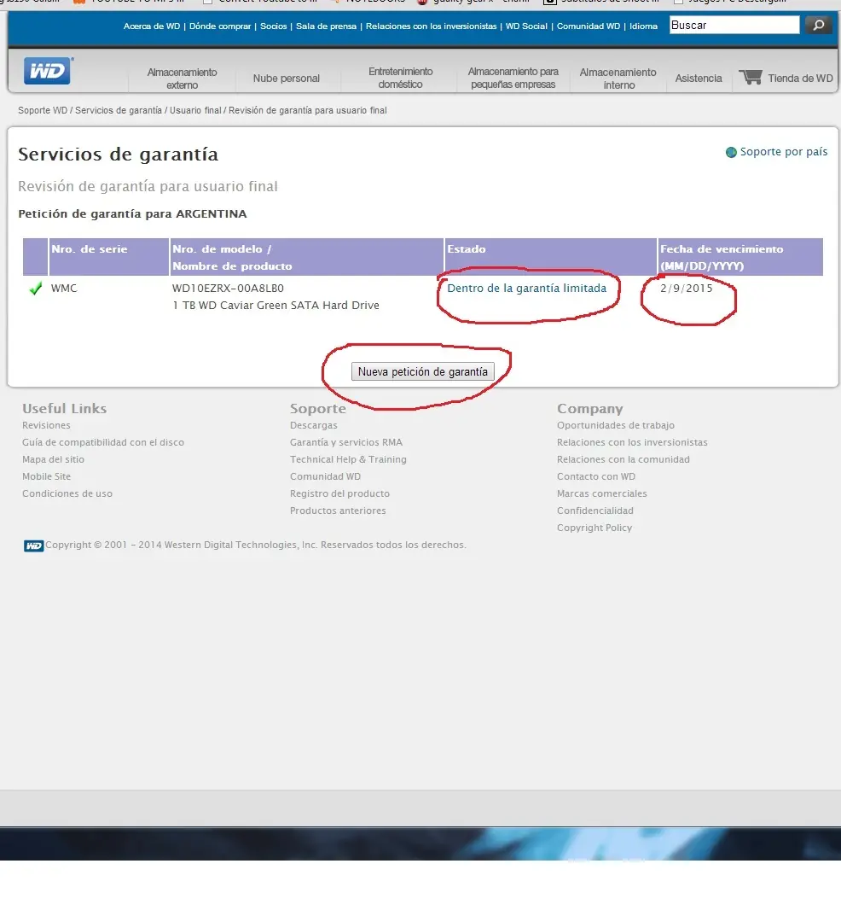Open Almacenamiento externo menu
841x922 pixels.
pos(182,79)
